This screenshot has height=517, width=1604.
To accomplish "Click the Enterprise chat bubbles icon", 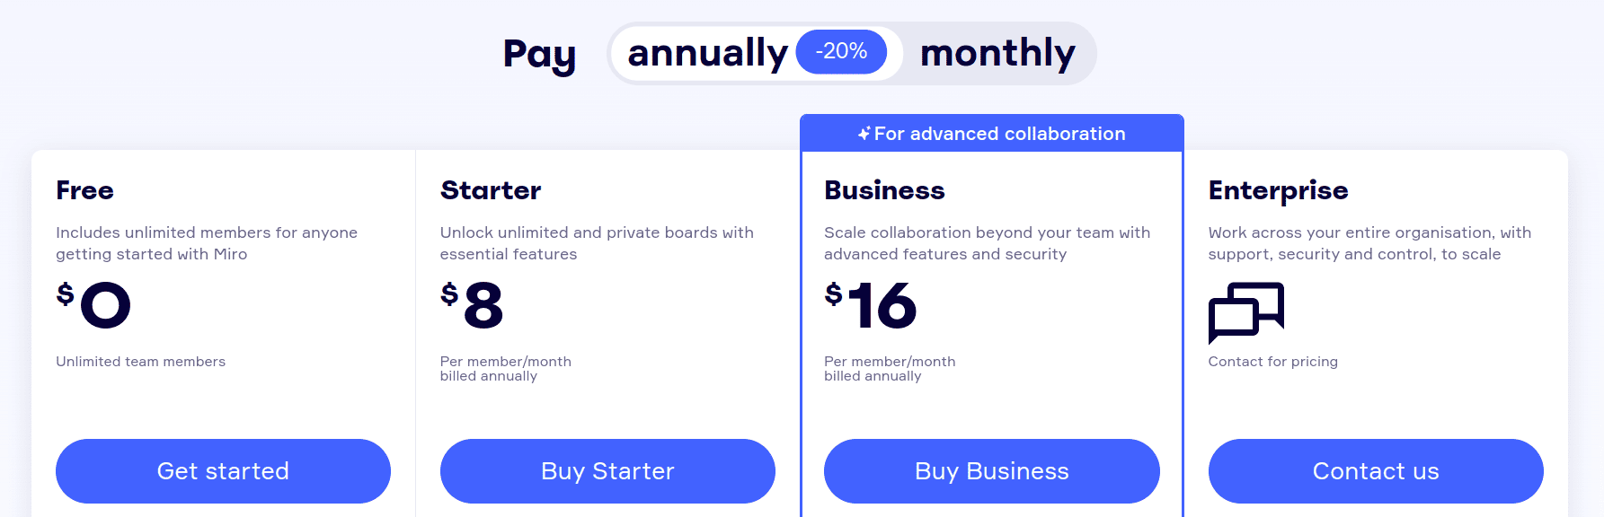I will coord(1245,312).
